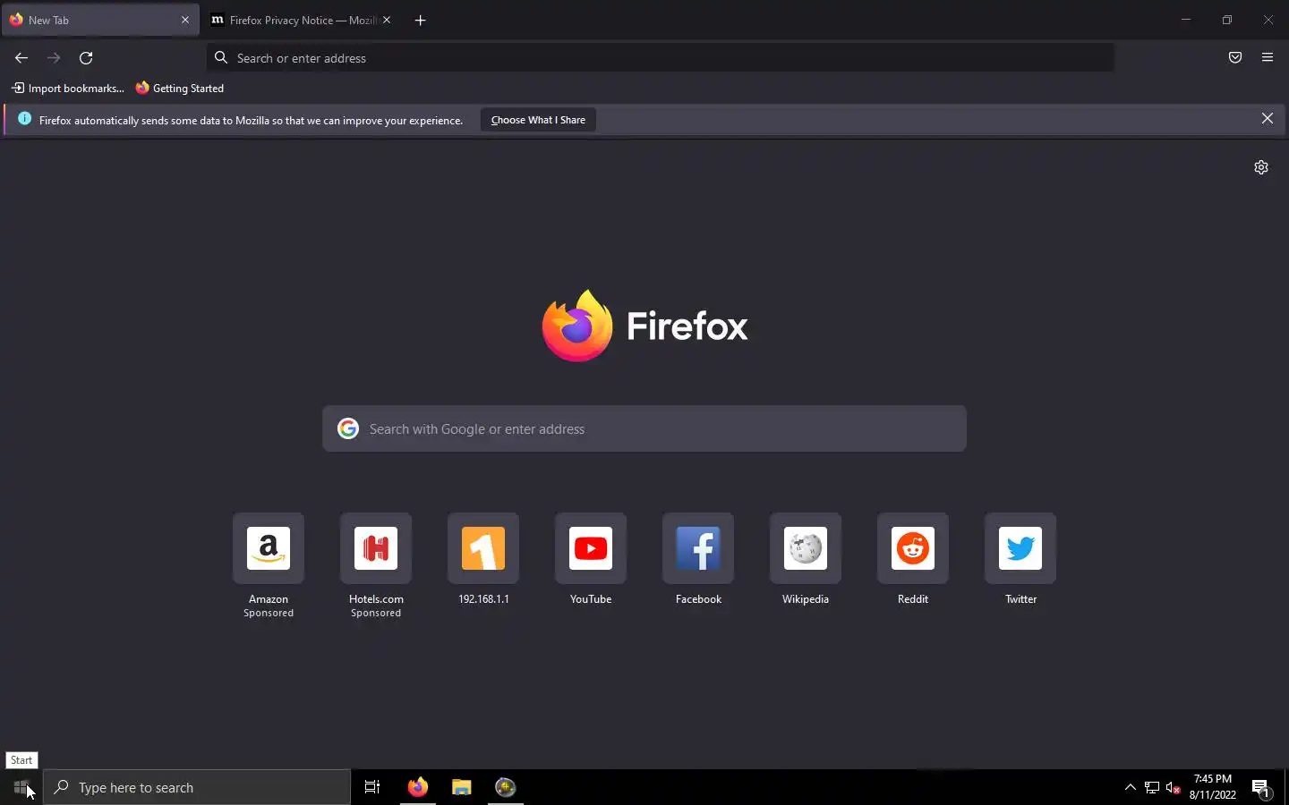
Task: Click the Firefox logo on the page
Action: [x=644, y=326]
